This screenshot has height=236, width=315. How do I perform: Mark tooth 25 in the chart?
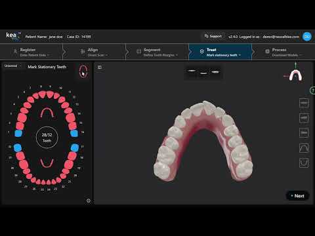click(43, 182)
